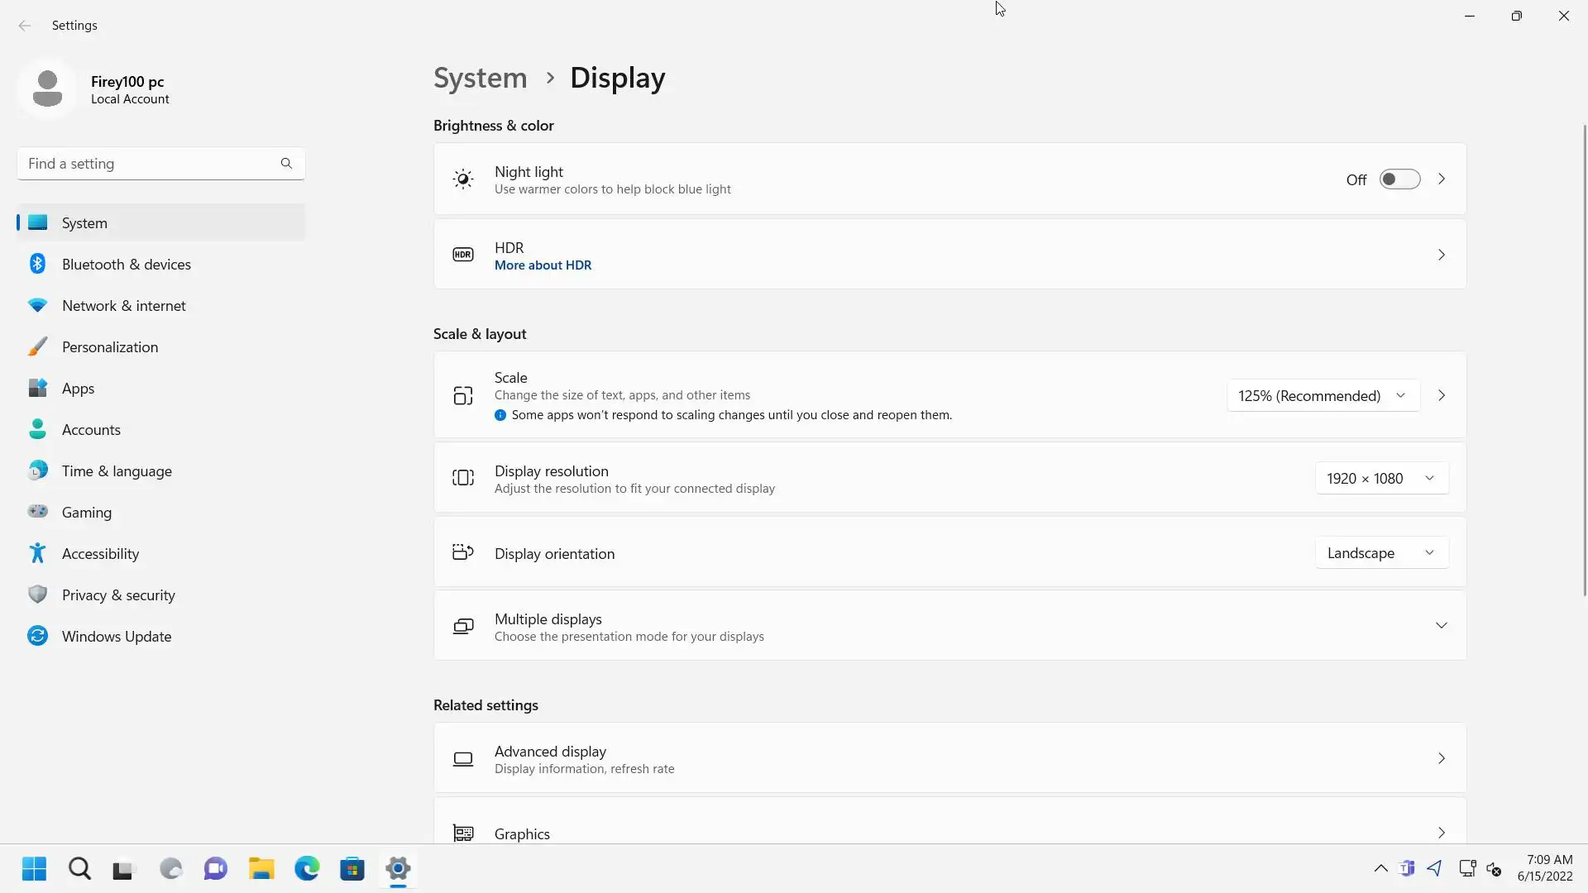Go to Privacy & security settings
This screenshot has height=893, width=1588.
[118, 595]
